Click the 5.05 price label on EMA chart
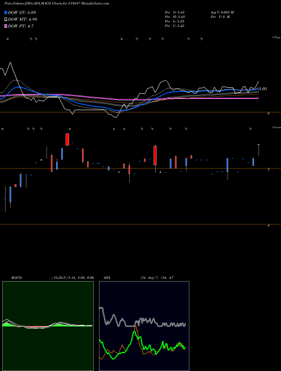281x371 pixels. tap(263, 89)
